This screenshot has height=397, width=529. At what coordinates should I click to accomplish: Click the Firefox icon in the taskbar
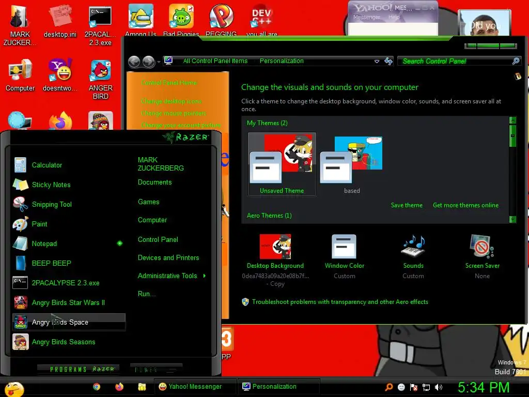pyautogui.click(x=119, y=387)
